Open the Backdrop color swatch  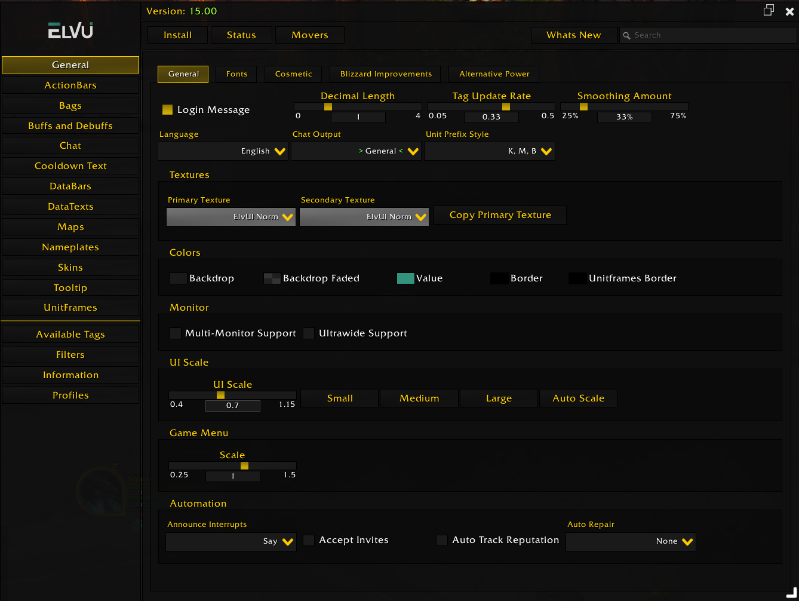[178, 278]
